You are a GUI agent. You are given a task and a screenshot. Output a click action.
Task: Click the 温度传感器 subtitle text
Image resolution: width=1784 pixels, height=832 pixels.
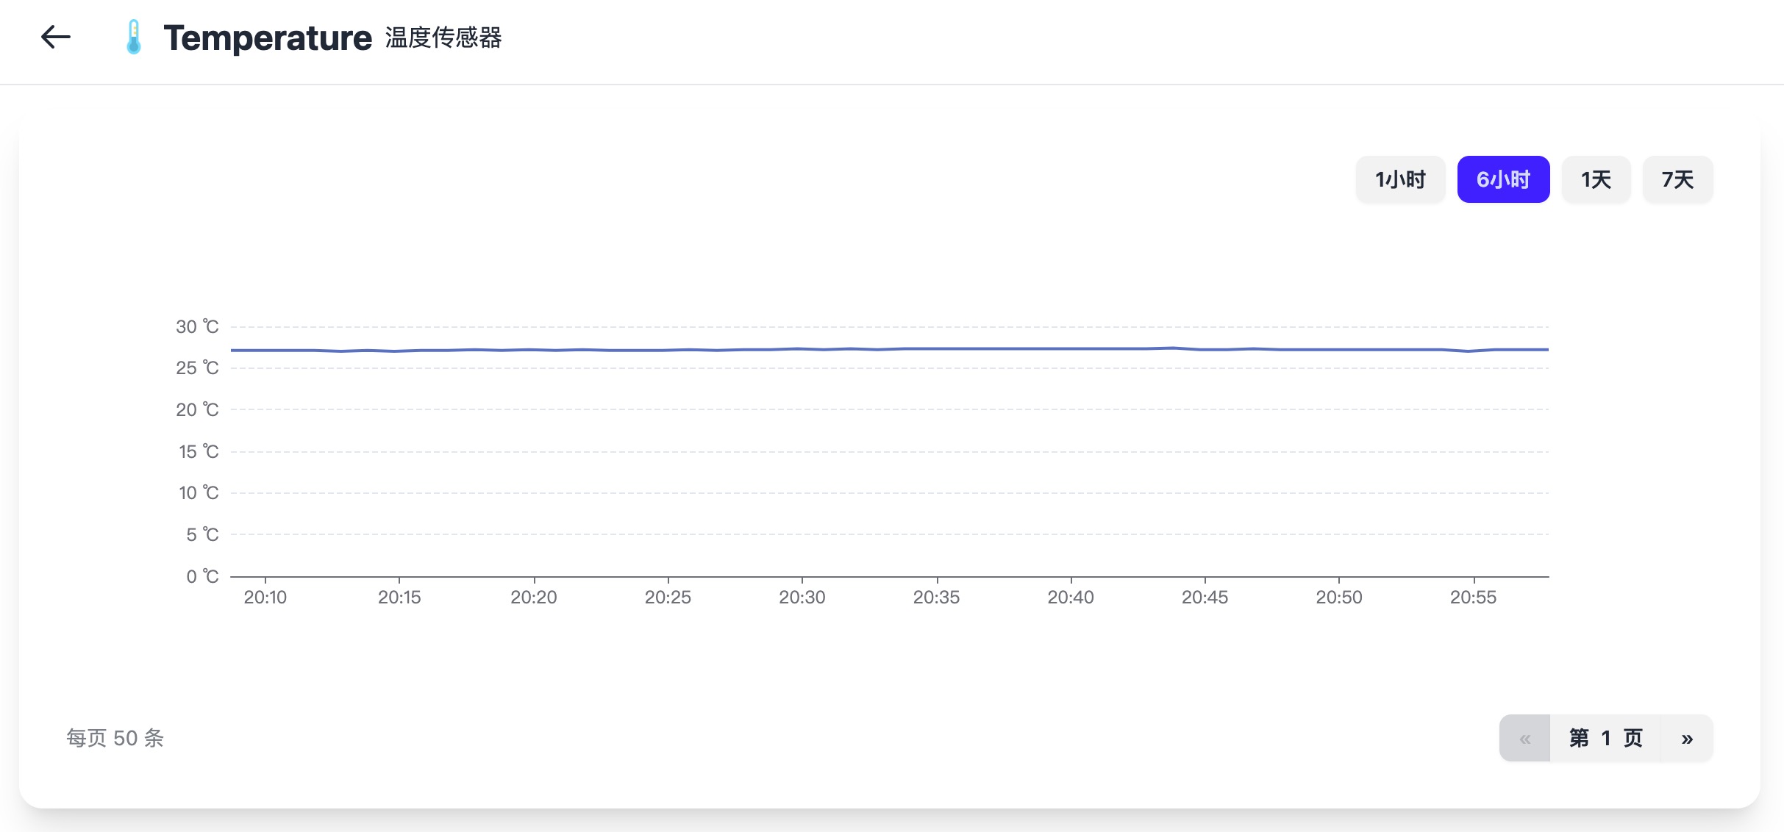coord(443,37)
